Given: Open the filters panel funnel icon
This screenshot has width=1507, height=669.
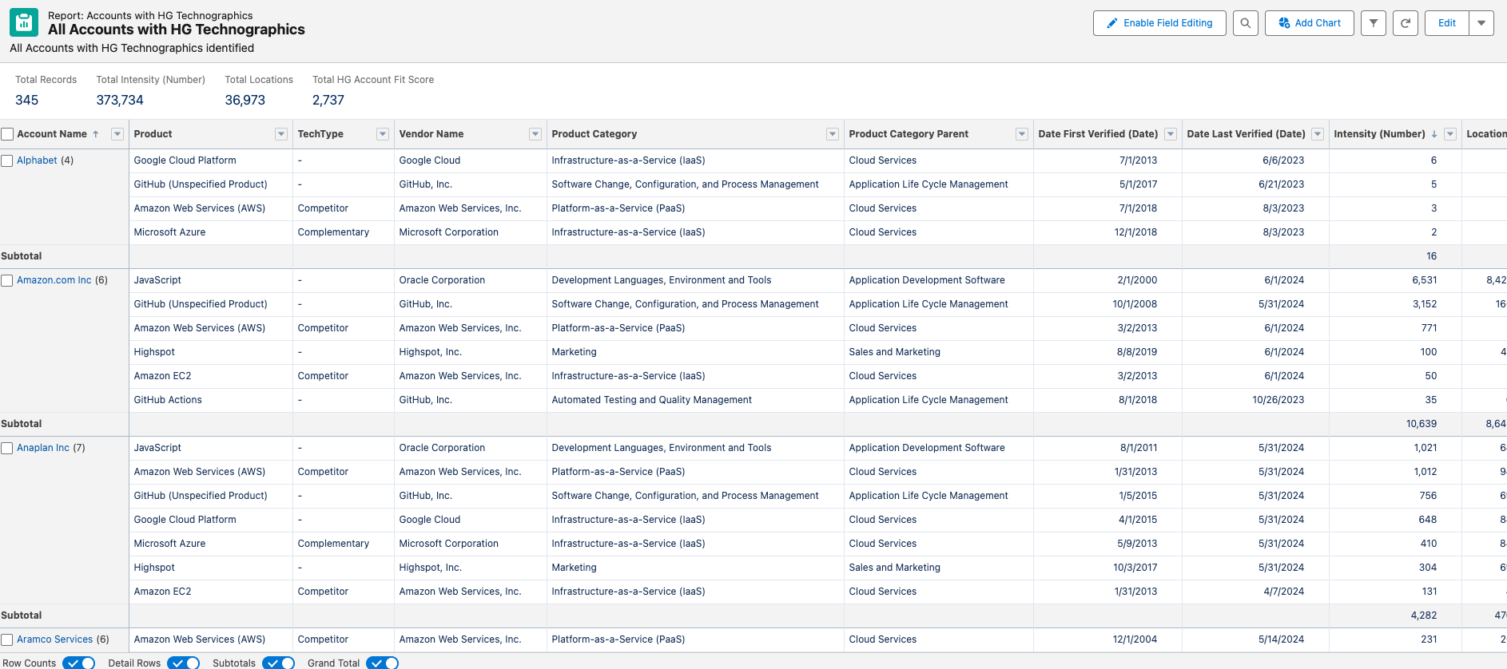Looking at the screenshot, I should click(x=1373, y=23).
